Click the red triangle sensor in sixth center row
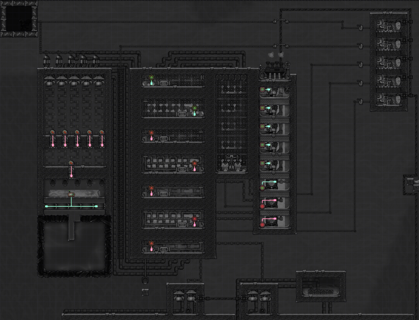This screenshot has height=320, width=419. coord(195,219)
